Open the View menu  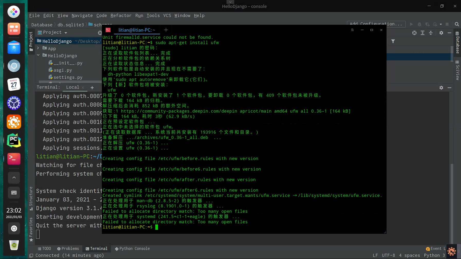[63, 16]
